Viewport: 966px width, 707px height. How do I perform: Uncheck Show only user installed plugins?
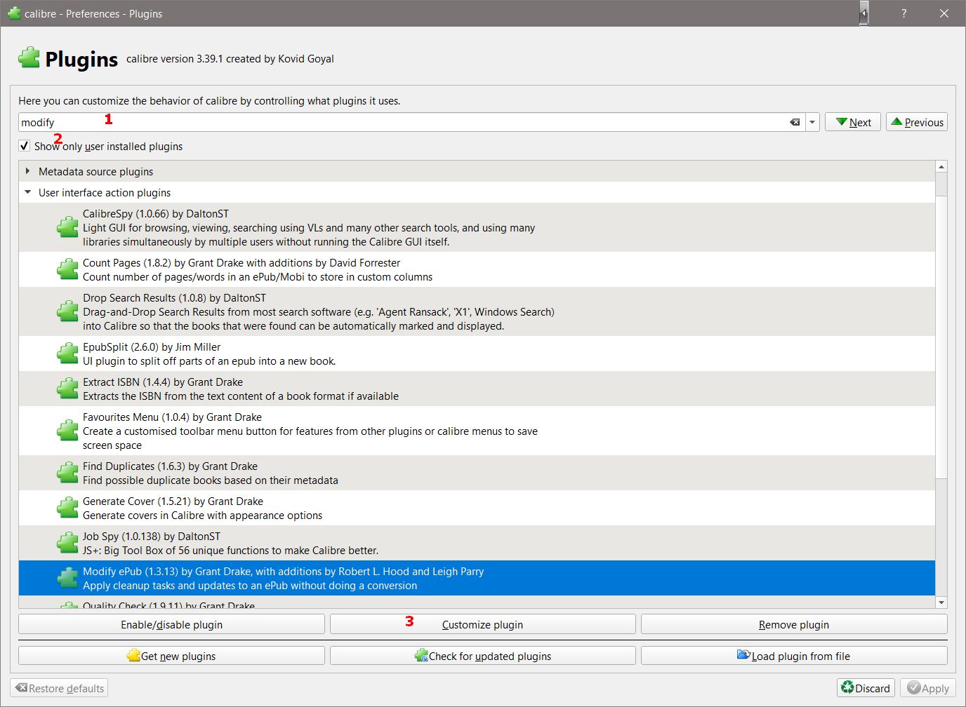[x=25, y=146]
